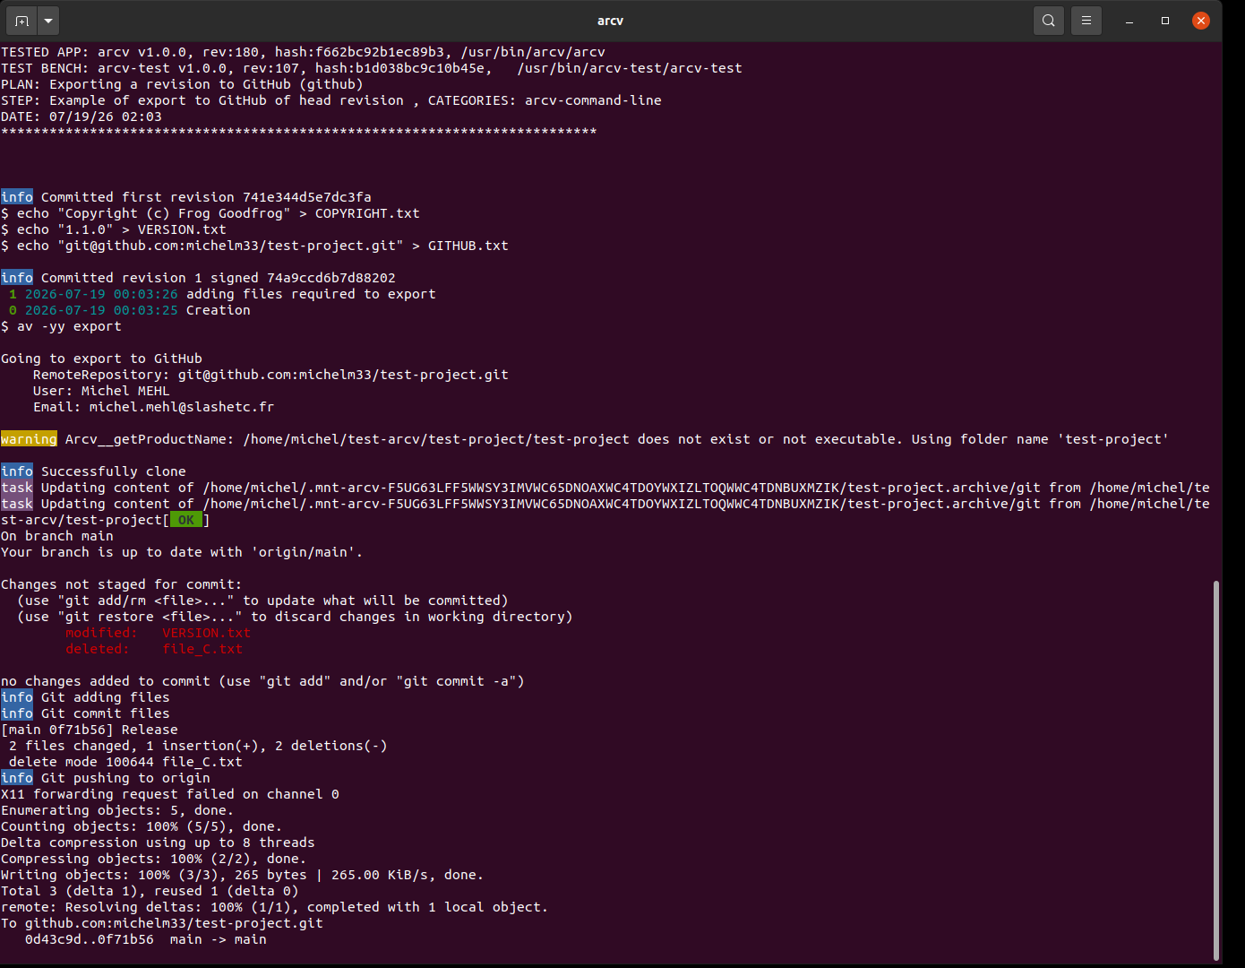Click the Email michel.mehl@slashetc.fr line
Image resolution: width=1245 pixels, height=968 pixels.
click(153, 407)
